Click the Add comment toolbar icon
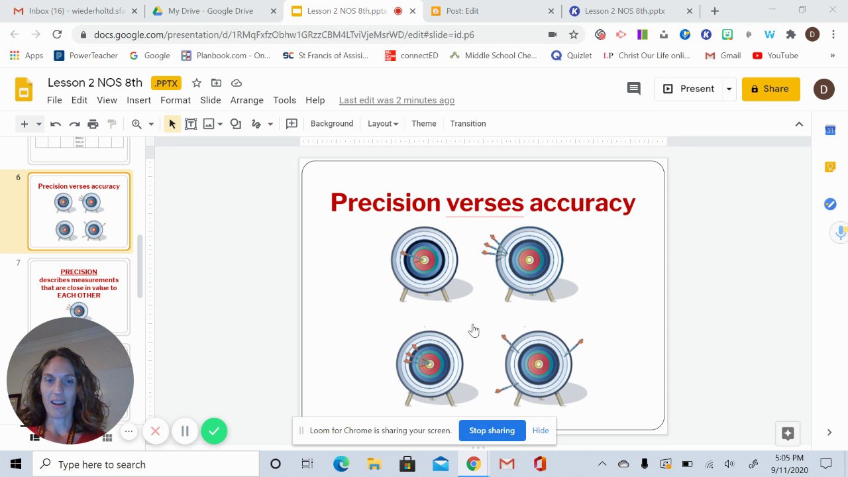The image size is (848, 477). pos(291,124)
